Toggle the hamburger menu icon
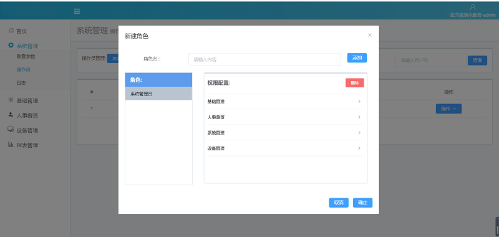This screenshot has width=499, height=237. tap(77, 11)
